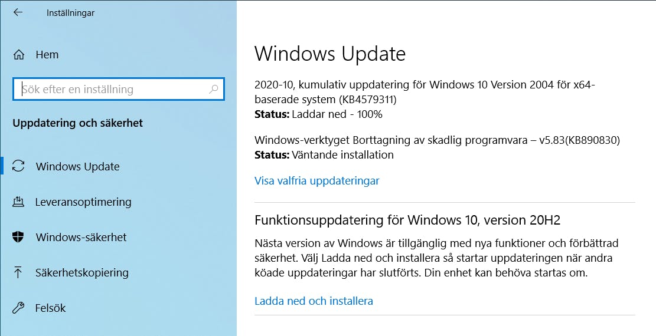The image size is (656, 336).
Task: Open the Hem label in the sidebar
Action: [47, 55]
